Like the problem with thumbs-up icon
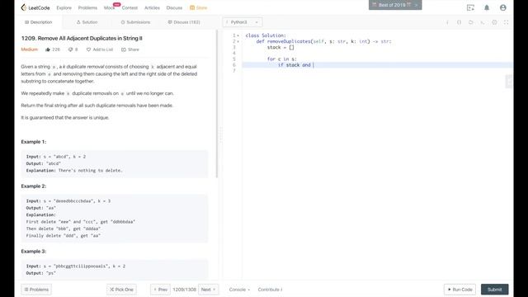Image resolution: width=528 pixels, height=297 pixels. point(48,49)
